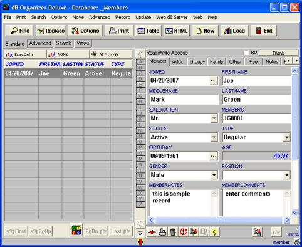Open the BIRTHDAY date picker ellipsis
The width and height of the screenshot is (302, 247).
click(x=214, y=156)
